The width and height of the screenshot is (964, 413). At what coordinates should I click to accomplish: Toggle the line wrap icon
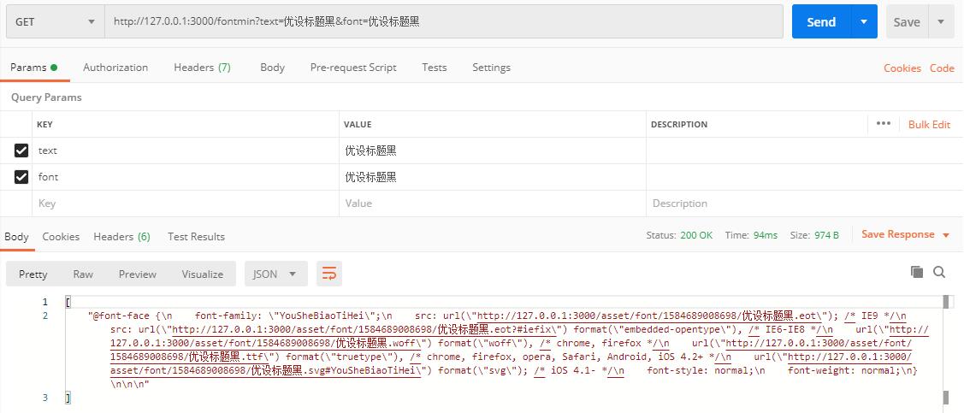pyautogui.click(x=329, y=274)
